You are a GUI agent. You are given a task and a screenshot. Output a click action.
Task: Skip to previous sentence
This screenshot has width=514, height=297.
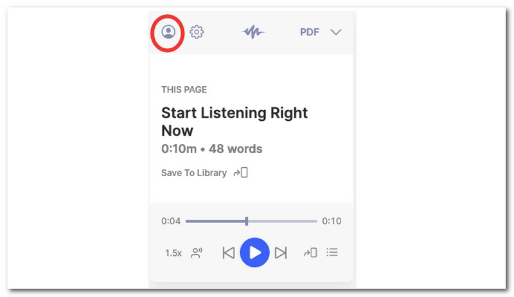click(229, 253)
